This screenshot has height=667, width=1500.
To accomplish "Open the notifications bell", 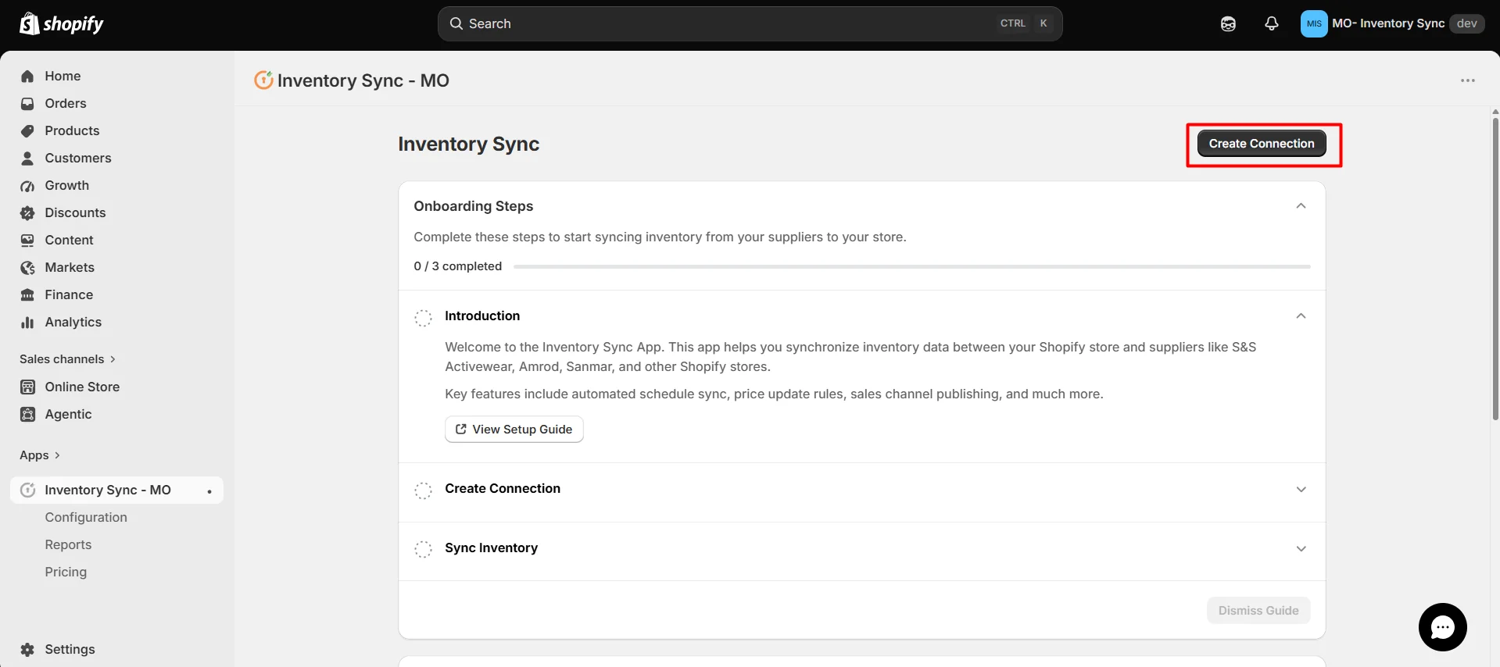I will click(1272, 23).
